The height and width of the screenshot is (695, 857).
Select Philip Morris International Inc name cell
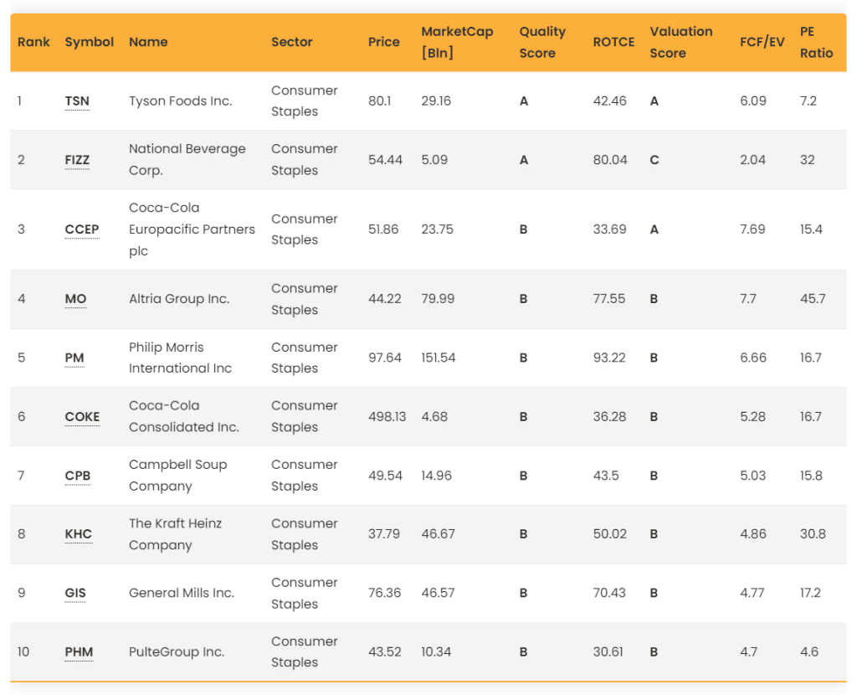pos(180,358)
